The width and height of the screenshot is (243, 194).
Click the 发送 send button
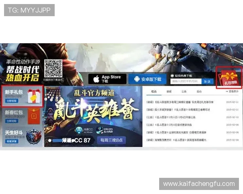pyautogui.click(x=207, y=81)
